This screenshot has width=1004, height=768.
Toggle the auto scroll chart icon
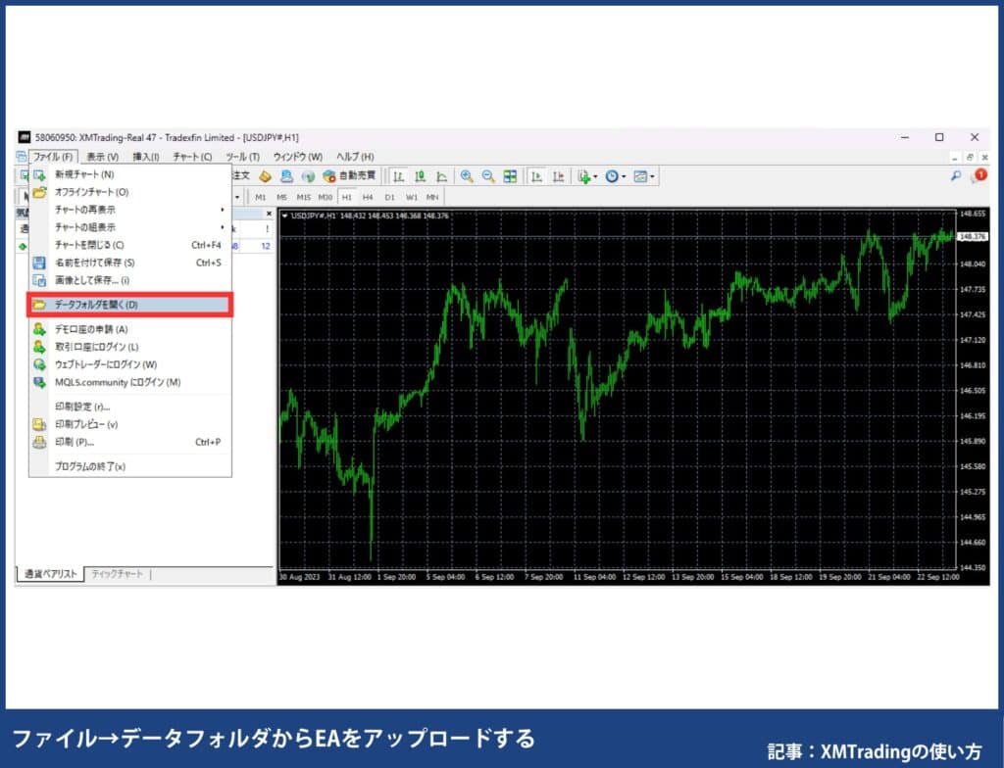[536, 176]
